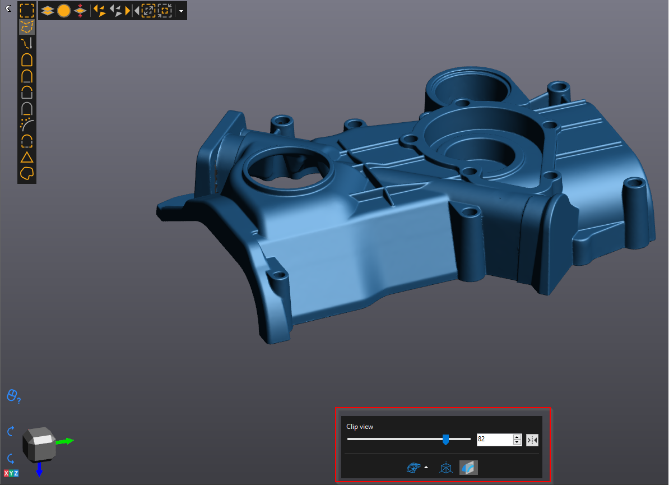The height and width of the screenshot is (485, 669).
Task: Rotate view clockwise with the upper arrow
Action: tap(11, 431)
